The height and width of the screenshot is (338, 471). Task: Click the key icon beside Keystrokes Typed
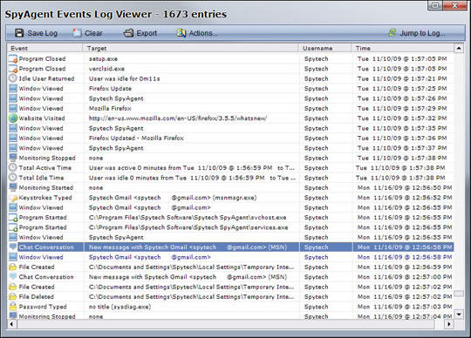click(x=13, y=198)
